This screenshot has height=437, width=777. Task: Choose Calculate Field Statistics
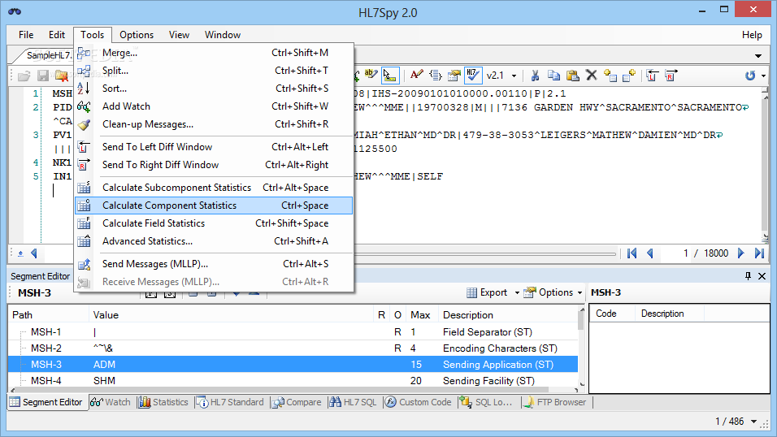click(x=214, y=223)
